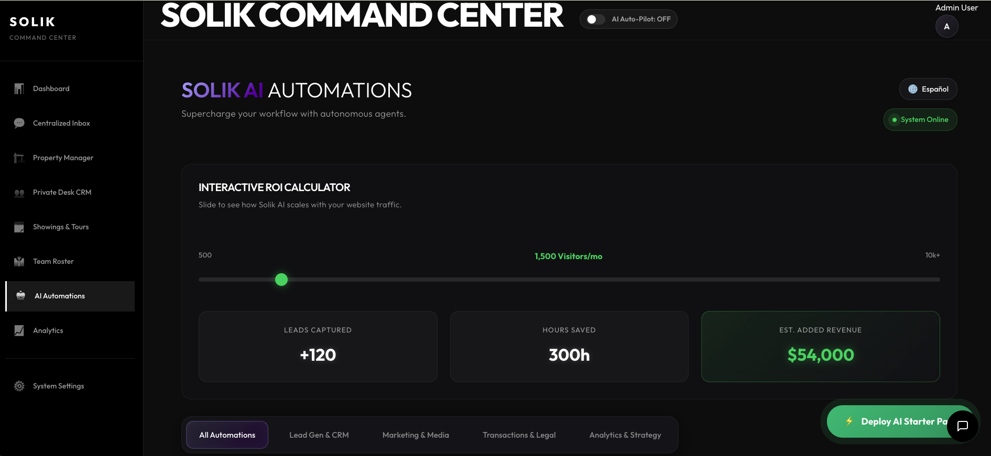Go to Property Manager

click(70, 158)
